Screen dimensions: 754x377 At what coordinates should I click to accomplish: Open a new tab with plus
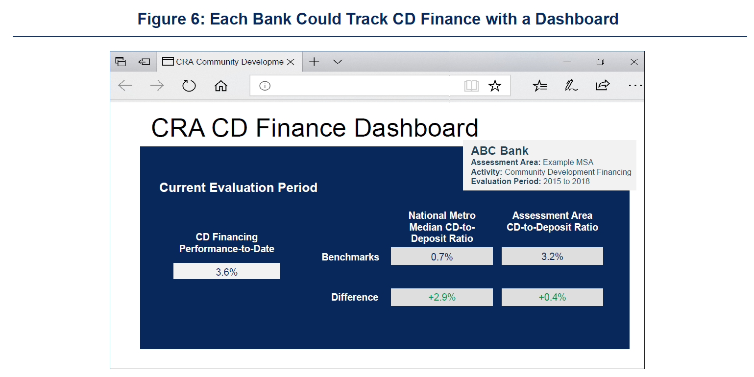coord(314,62)
